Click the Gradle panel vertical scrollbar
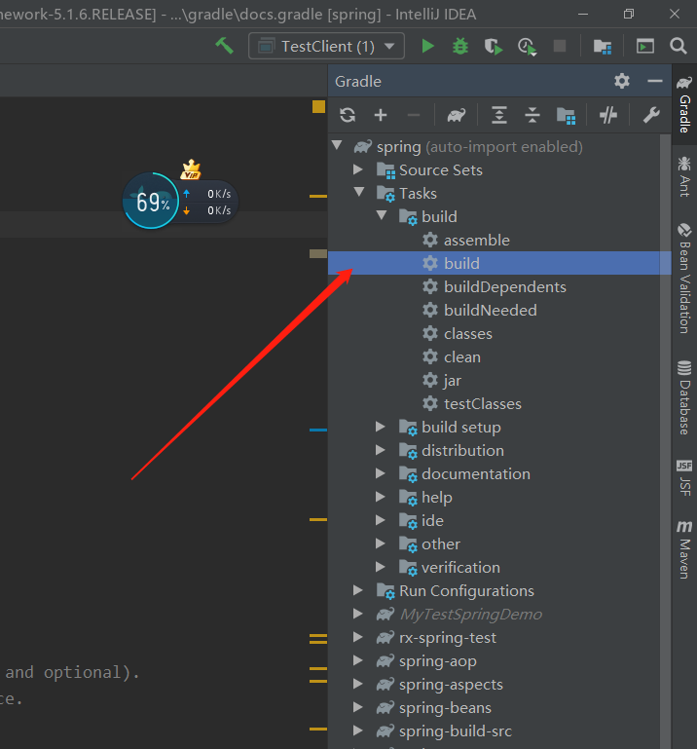Image resolution: width=697 pixels, height=749 pixels. [666, 441]
